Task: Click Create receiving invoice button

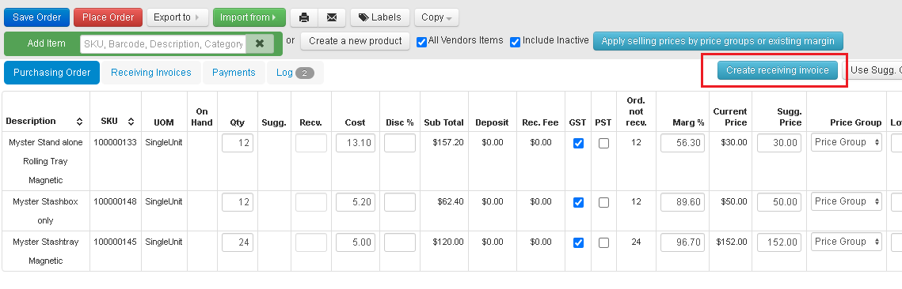Action: click(777, 70)
